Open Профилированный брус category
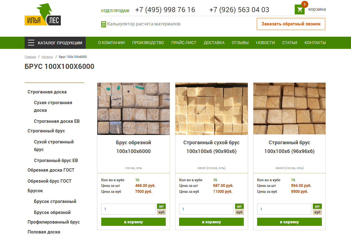This screenshot has width=351, height=238. 54,222
